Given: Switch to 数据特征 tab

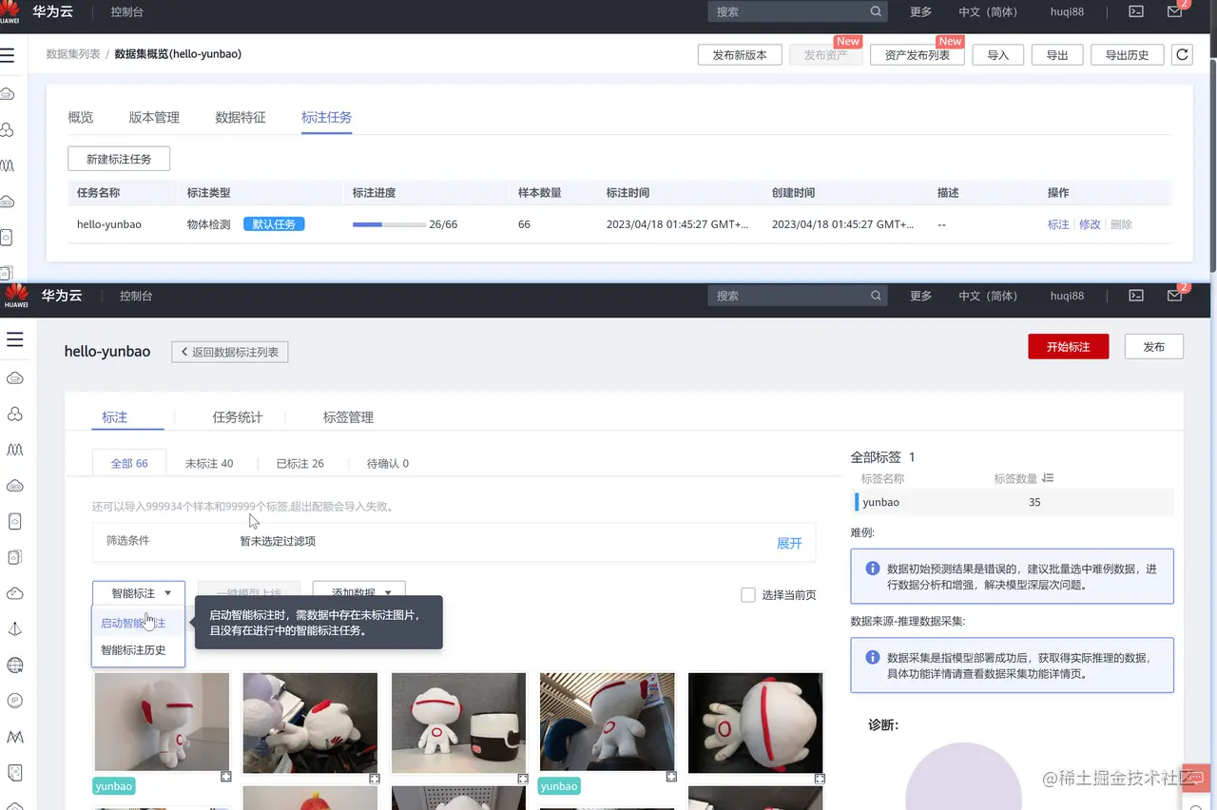Looking at the screenshot, I should pos(241,117).
